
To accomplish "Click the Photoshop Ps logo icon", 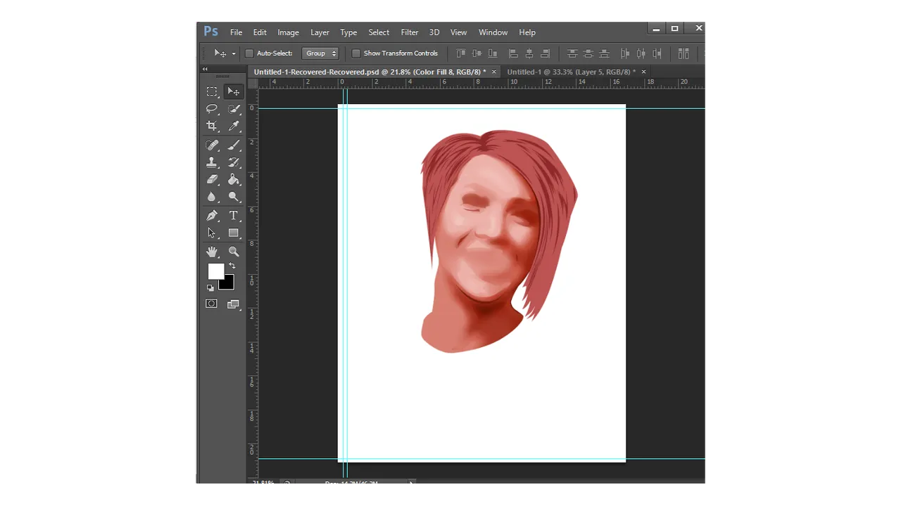I will (210, 31).
